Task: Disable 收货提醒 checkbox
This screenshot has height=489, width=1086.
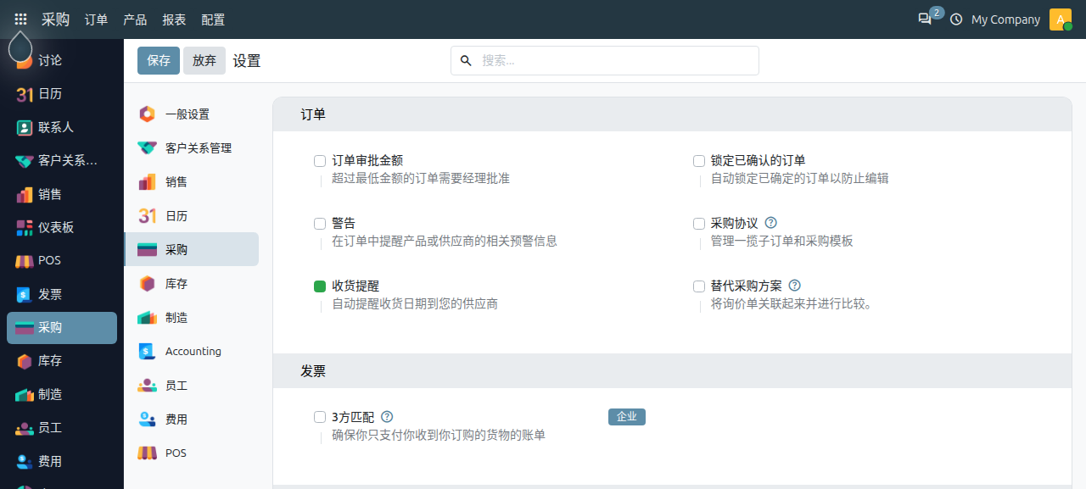Action: 320,286
